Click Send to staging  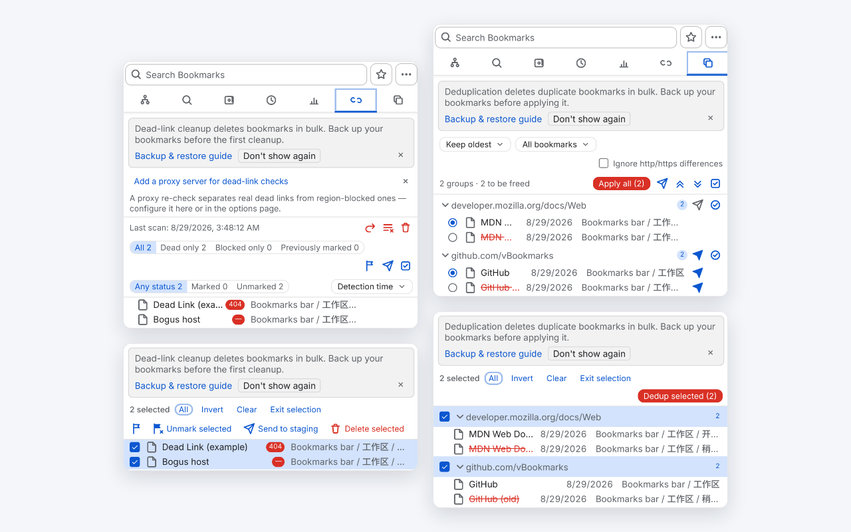click(281, 429)
